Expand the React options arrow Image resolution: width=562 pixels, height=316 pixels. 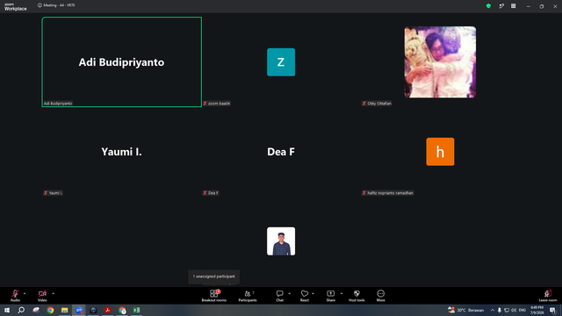click(313, 293)
